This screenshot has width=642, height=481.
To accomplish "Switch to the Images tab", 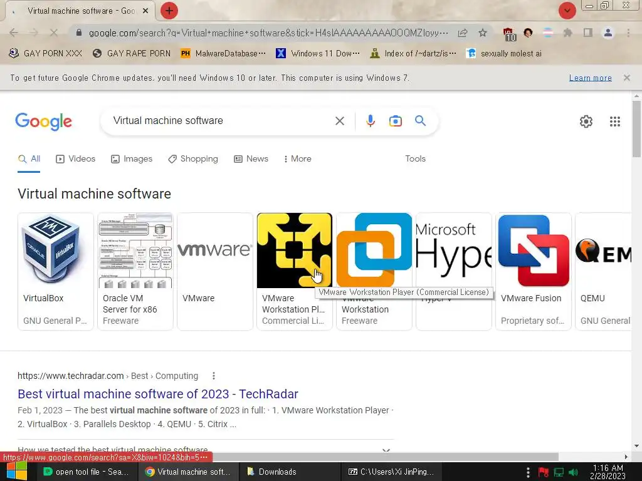I will [x=132, y=159].
